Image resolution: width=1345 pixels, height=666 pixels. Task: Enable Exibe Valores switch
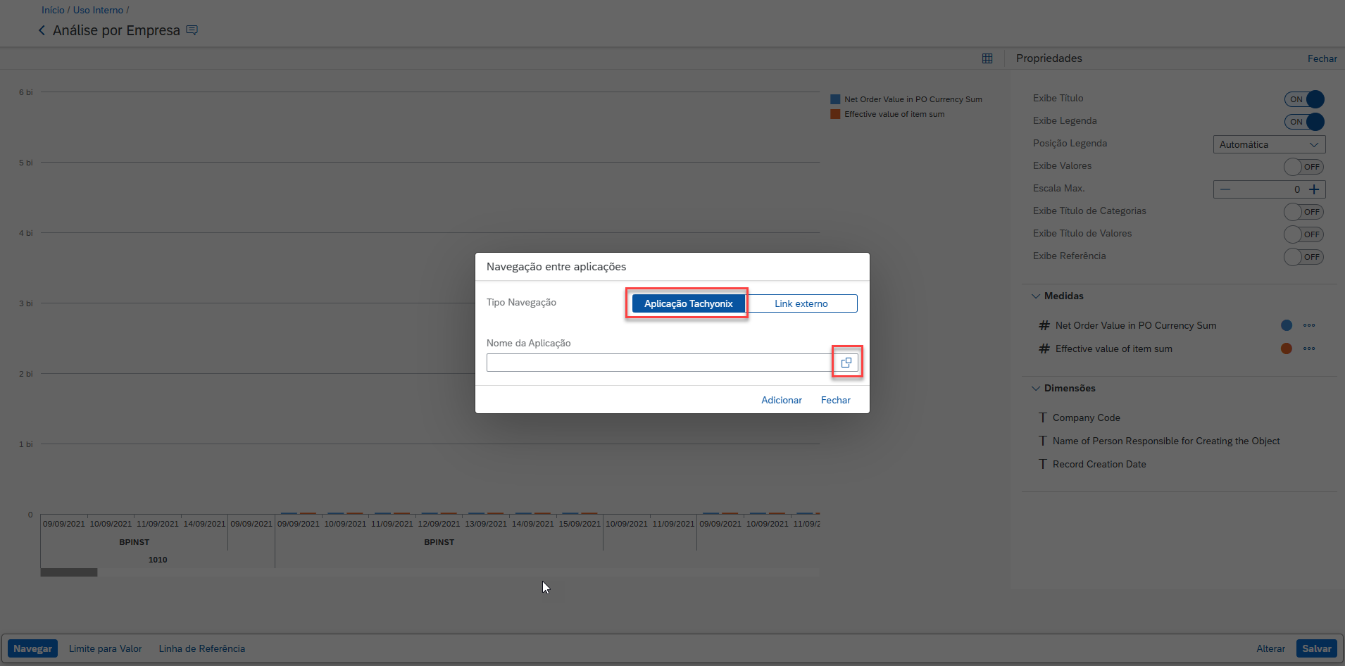[1303, 167]
